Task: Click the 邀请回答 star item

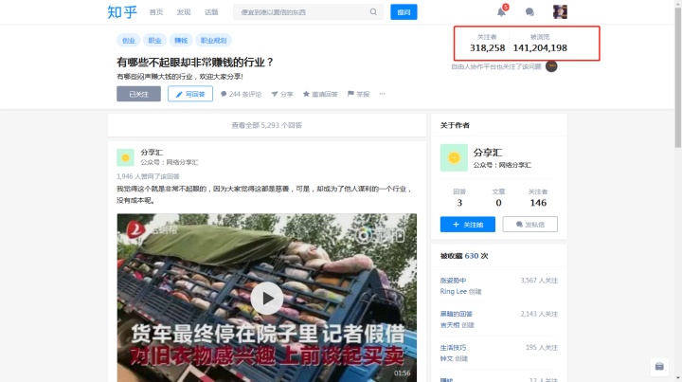Action: (x=320, y=94)
